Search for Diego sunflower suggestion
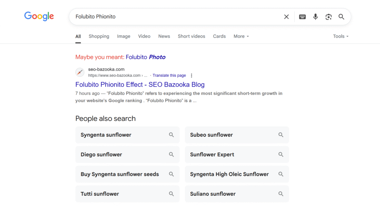Screen dimensions: 380x216 [x=128, y=154]
